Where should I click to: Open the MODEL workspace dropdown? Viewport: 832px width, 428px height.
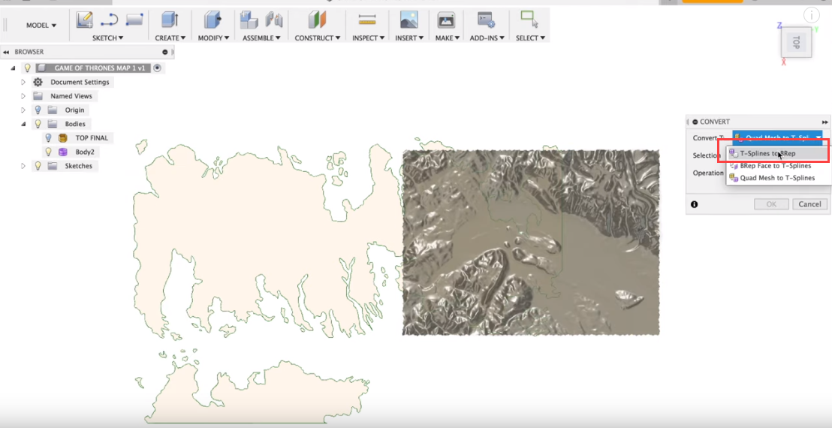tap(41, 26)
